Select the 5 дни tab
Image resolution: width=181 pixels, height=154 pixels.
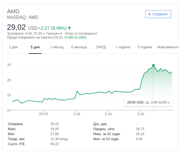pyautogui.click(x=35, y=47)
